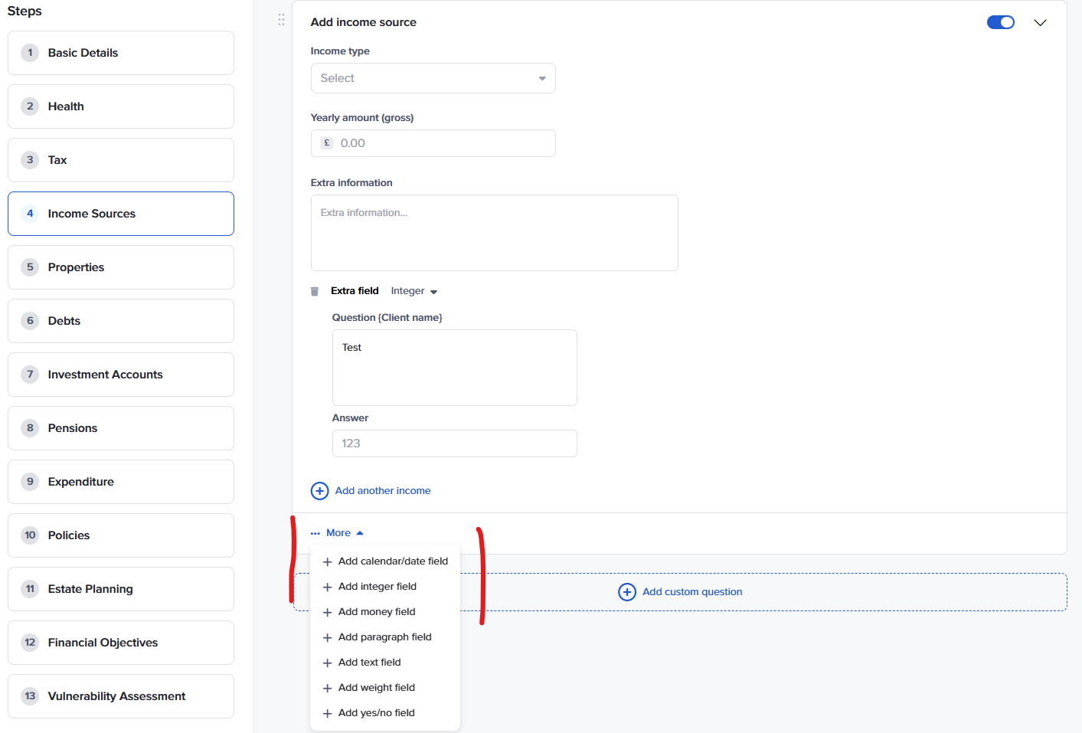The height and width of the screenshot is (733, 1082).
Task: Click the pound currency icon in Yearly amount
Action: coord(327,143)
